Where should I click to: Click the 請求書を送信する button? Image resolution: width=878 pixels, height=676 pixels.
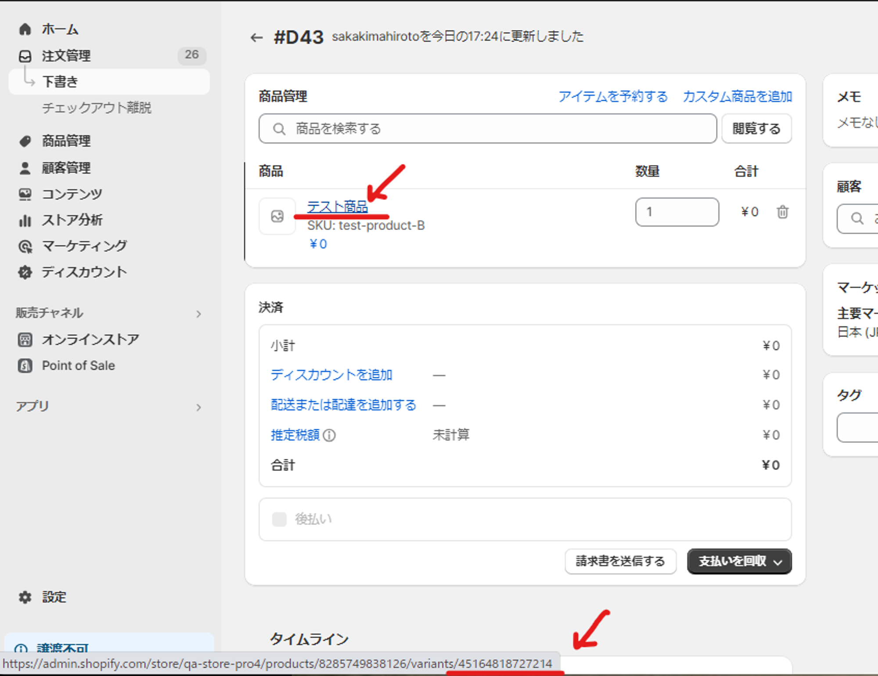pos(620,561)
